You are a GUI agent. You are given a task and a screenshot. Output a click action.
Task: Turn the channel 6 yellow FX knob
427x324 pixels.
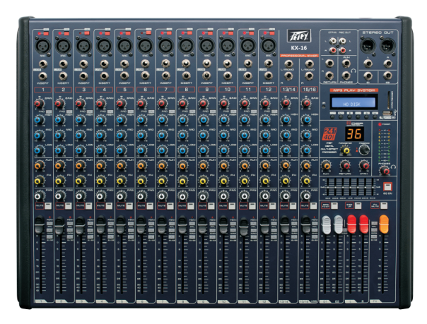[x=141, y=180]
